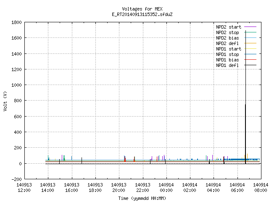Click the purple NPD2 start legend line

coord(251,27)
